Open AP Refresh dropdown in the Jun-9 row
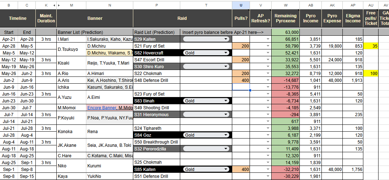This screenshot has width=389, height=180. (268, 87)
